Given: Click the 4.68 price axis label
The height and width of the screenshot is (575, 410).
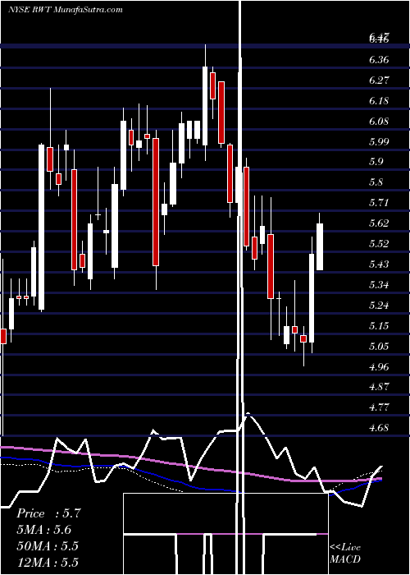Looking at the screenshot, I should click(x=380, y=428).
